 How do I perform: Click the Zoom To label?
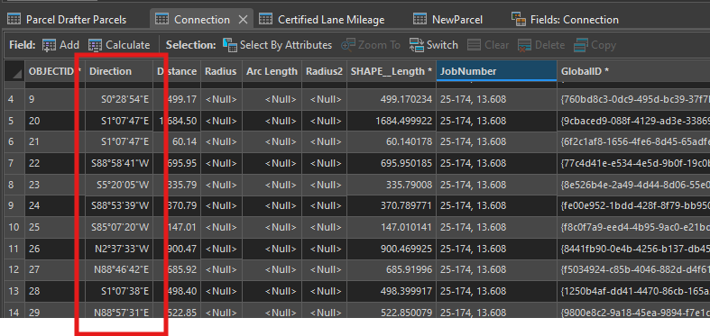[x=380, y=45]
